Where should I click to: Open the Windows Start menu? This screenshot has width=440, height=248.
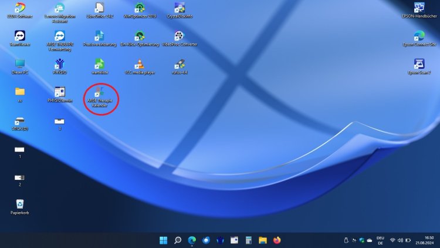click(163, 240)
